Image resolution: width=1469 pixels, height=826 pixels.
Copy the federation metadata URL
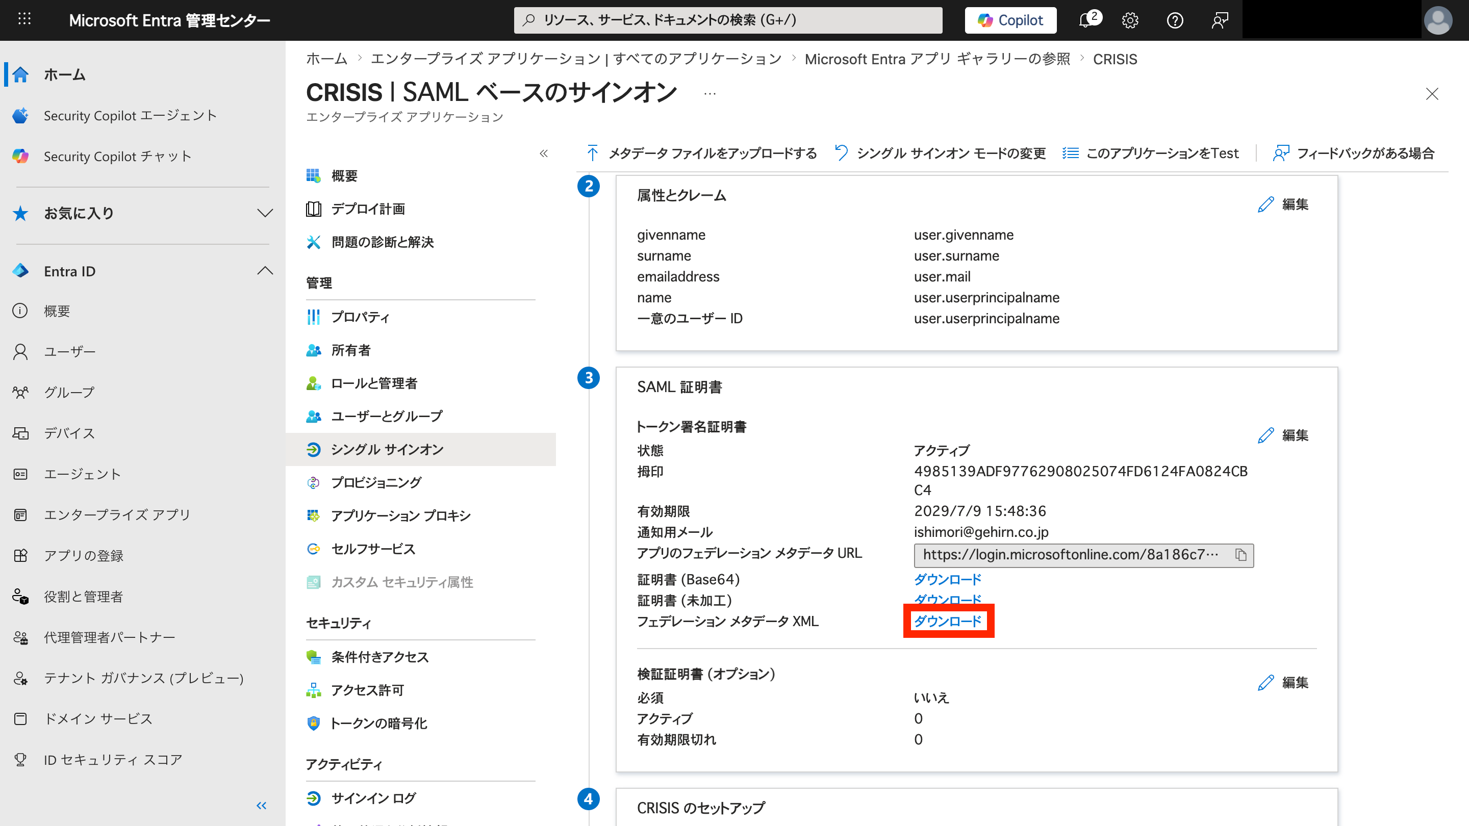point(1241,555)
